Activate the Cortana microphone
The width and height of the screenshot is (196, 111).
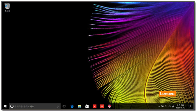[x=57, y=106]
